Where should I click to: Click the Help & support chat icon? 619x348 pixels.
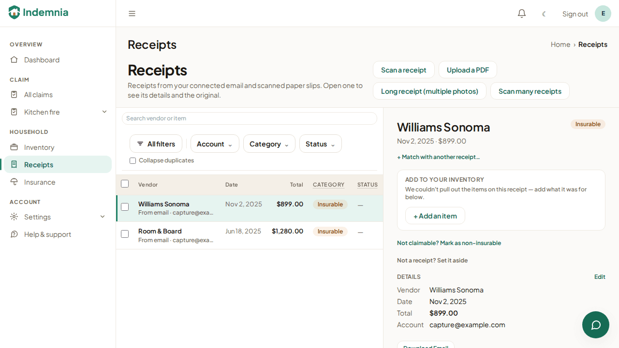[14, 234]
